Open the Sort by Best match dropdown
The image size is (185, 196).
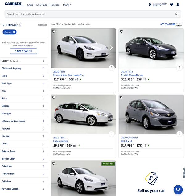click(x=23, y=61)
